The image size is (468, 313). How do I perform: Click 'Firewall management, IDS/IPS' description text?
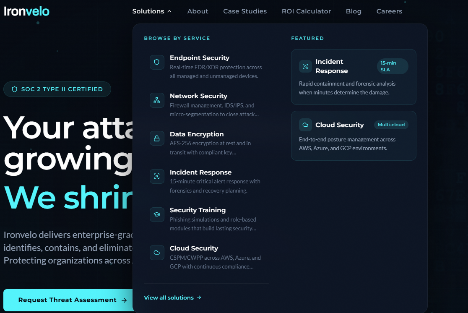tap(214, 110)
